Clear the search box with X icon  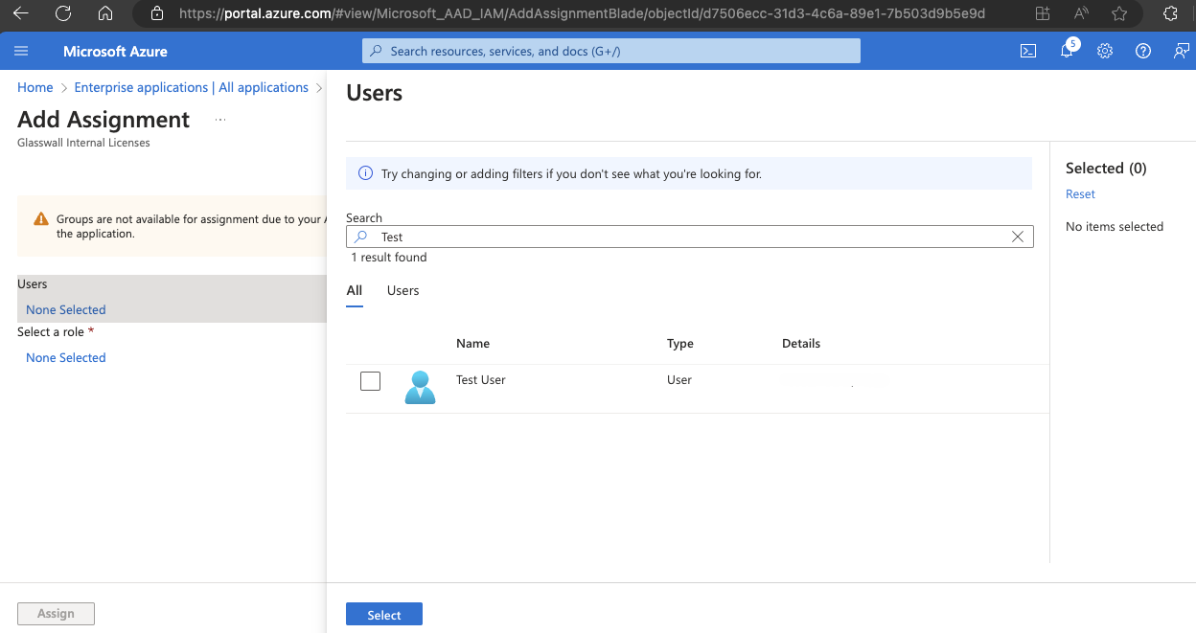[1018, 237]
